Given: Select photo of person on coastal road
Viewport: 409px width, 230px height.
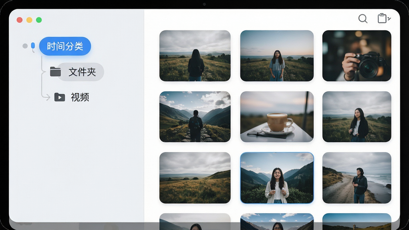Looking at the screenshot, I should [357, 178].
